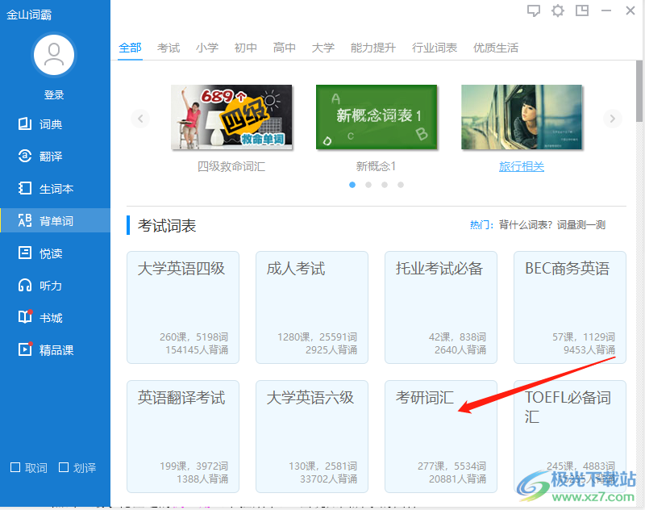
Task: Switch to the 大学 tab
Action: click(323, 48)
